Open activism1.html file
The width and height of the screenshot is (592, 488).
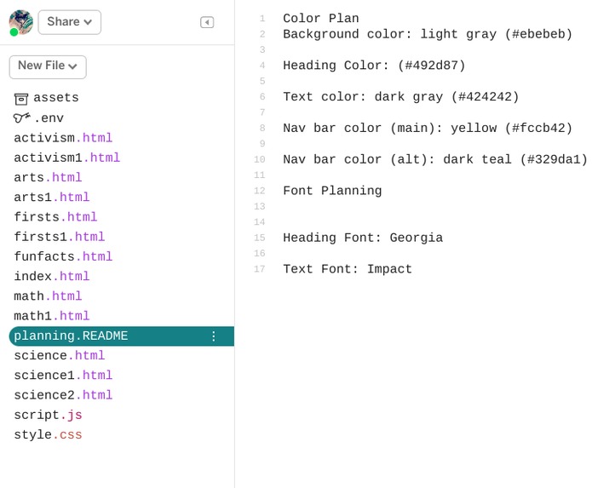point(66,158)
